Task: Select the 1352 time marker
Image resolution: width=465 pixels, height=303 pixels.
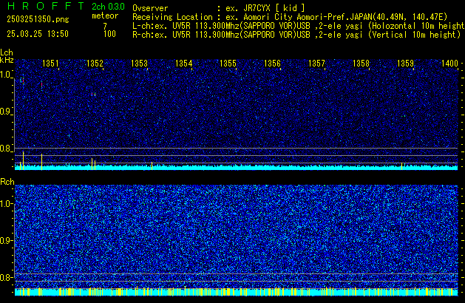Action: point(95,64)
